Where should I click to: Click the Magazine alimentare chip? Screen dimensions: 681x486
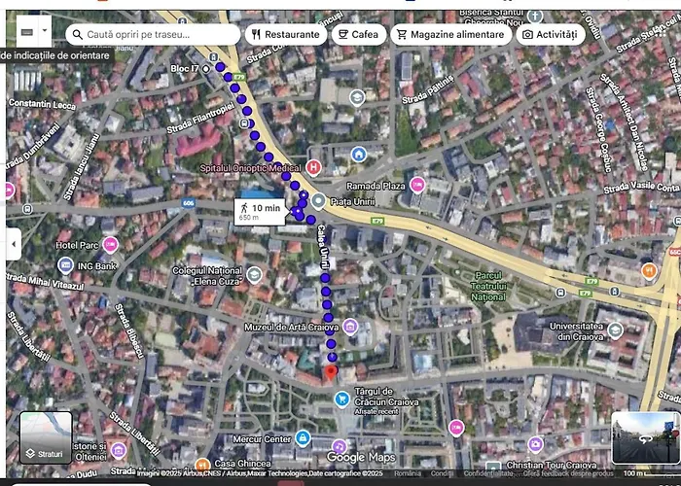450,34
